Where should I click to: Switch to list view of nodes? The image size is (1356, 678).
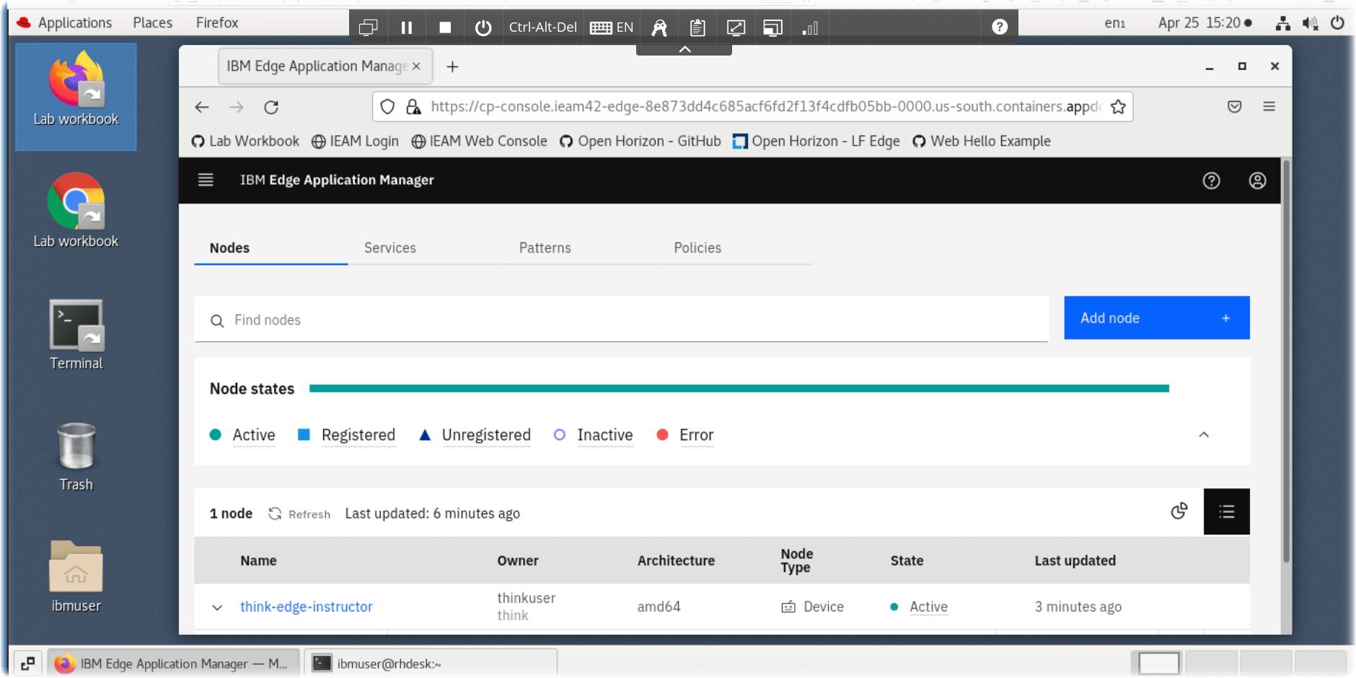pyautogui.click(x=1226, y=511)
